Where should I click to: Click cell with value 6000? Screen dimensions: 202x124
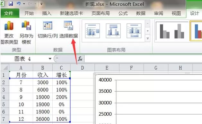(x=43, y=89)
